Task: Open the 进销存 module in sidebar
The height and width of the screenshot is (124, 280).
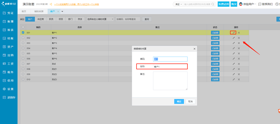Action: tap(9, 97)
